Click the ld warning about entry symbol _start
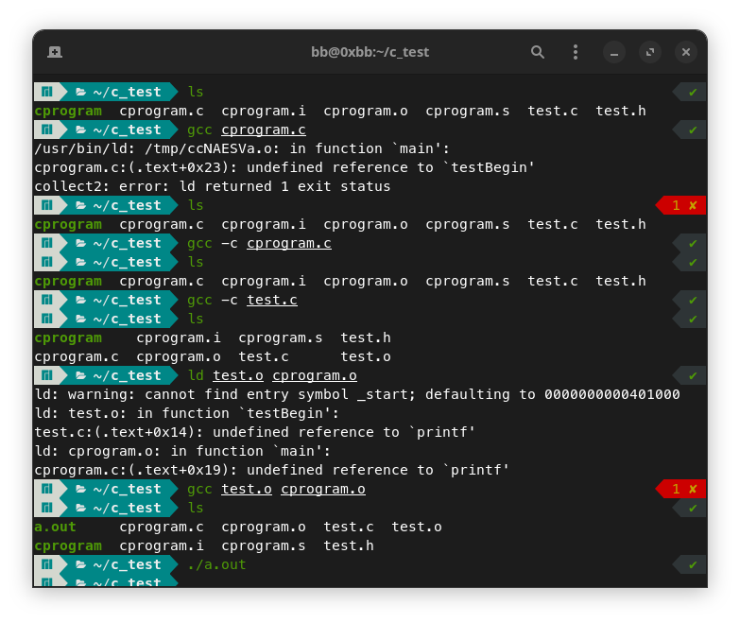 (356, 394)
